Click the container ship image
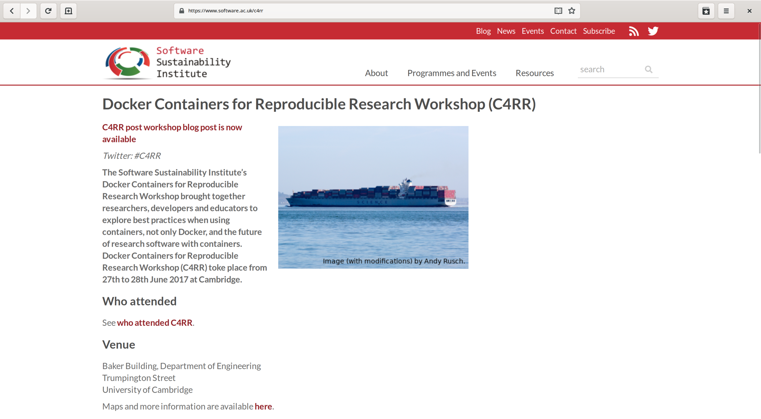761x419 pixels. click(373, 197)
